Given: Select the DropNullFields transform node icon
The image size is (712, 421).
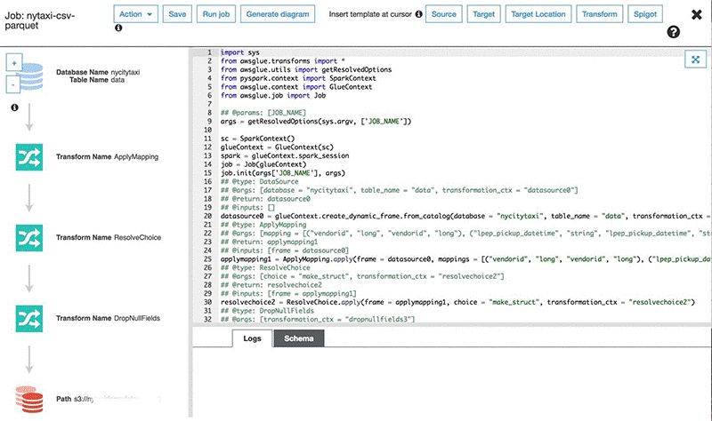Looking at the screenshot, I should point(29,319).
